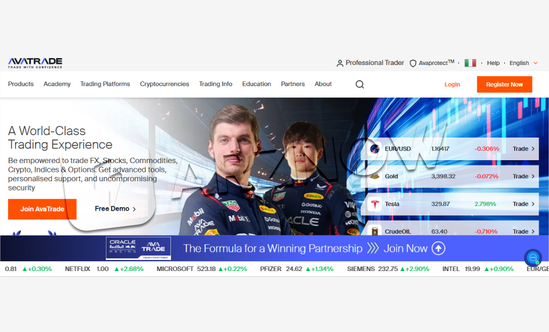Open the Education menu
549x332 pixels.
pos(256,84)
